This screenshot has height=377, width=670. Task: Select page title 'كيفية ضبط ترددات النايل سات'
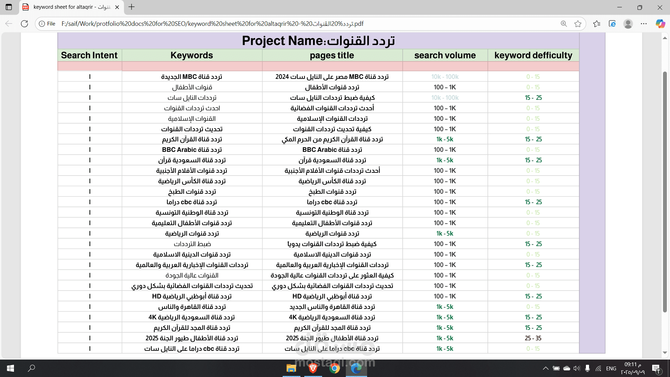[x=332, y=98]
